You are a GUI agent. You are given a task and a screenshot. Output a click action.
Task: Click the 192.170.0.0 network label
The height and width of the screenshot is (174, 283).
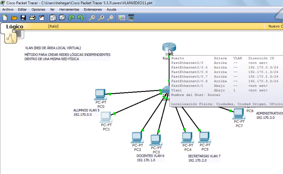pyautogui.click(x=83, y=115)
